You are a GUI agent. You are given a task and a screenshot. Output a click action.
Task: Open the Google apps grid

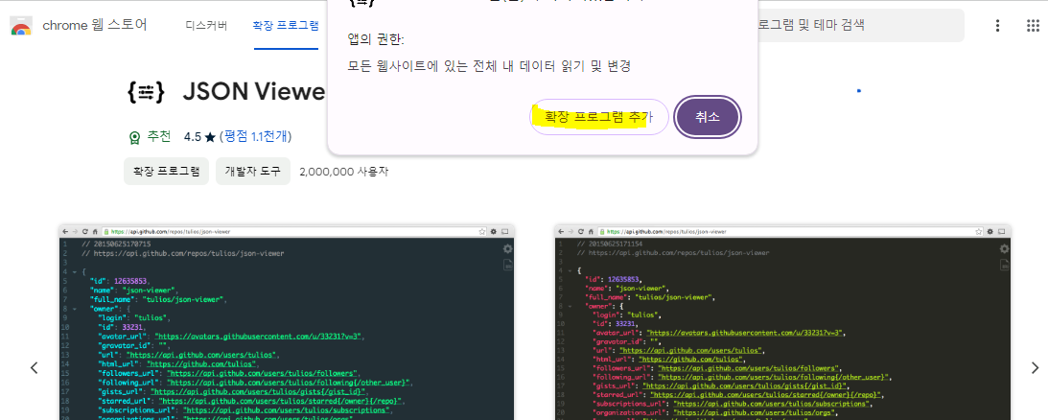pyautogui.click(x=1034, y=26)
